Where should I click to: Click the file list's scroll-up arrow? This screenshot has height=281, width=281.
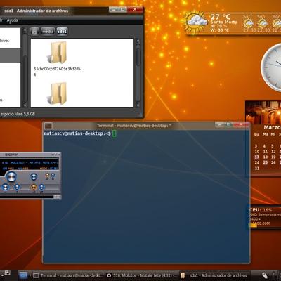pyautogui.click(x=138, y=42)
